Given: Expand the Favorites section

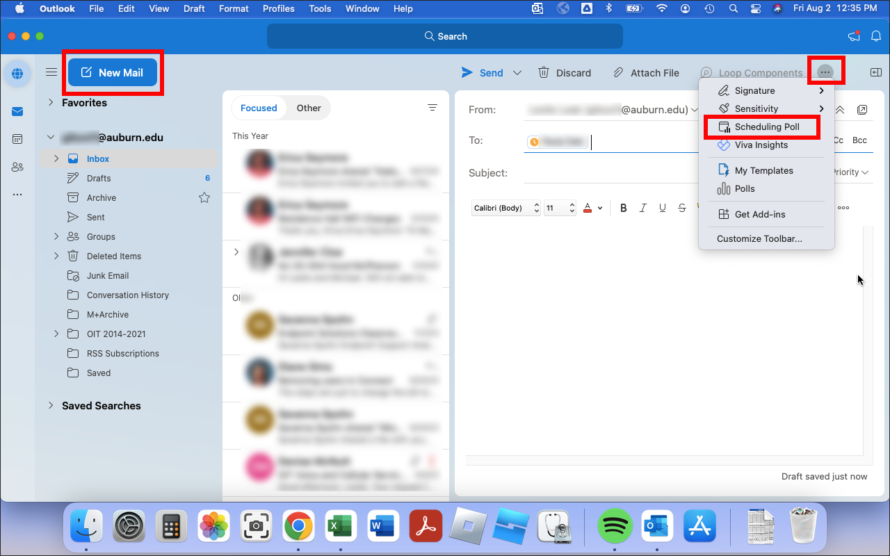Looking at the screenshot, I should [x=51, y=102].
